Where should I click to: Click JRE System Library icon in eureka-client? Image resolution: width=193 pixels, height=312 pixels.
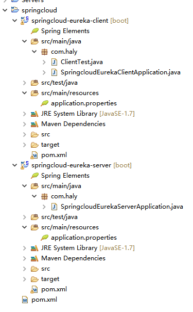pos(34,114)
